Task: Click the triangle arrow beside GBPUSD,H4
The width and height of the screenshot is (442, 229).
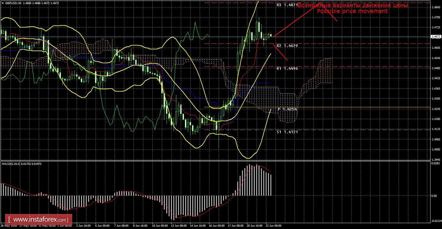Action: pos(3,3)
